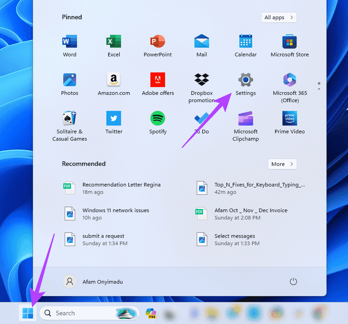Open the Copilot preview taskbar icon
This screenshot has height=324, width=348.
(151, 313)
